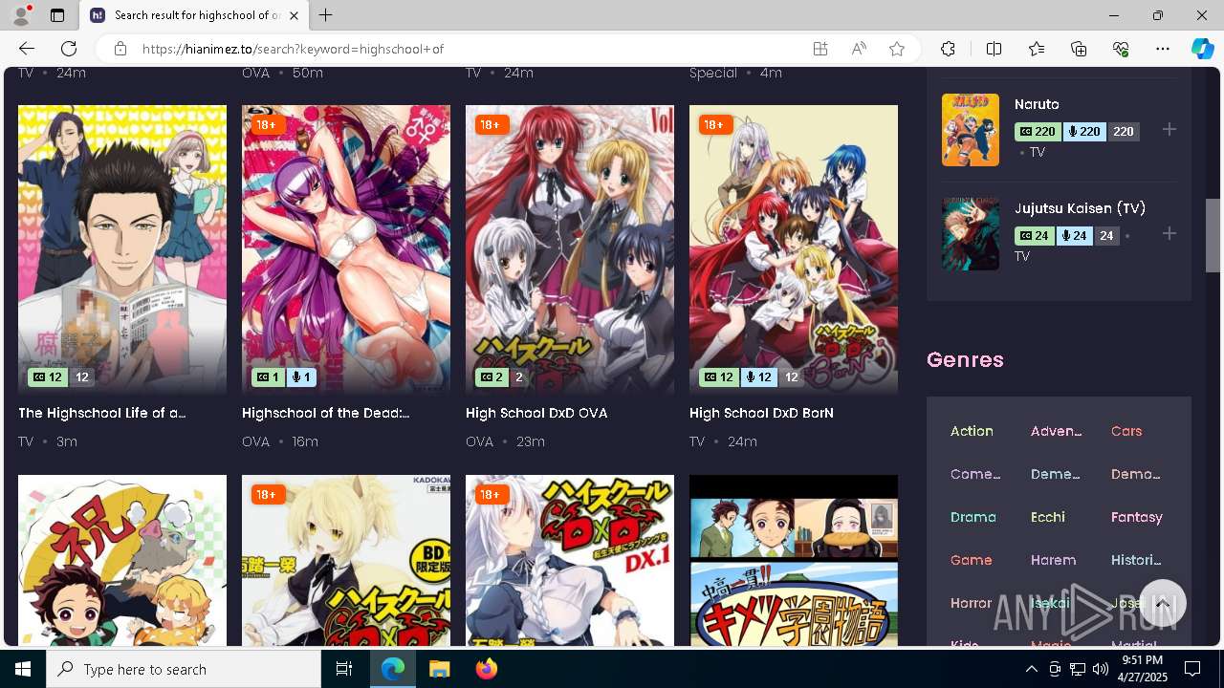Open Highschool of the Dead: title link

(x=326, y=413)
